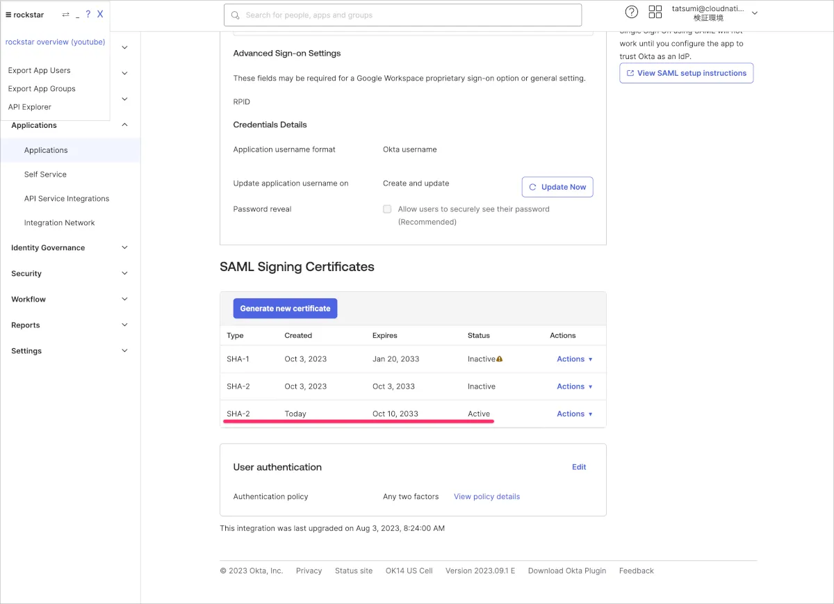Click the rockstar swap arrows icon
Image resolution: width=834 pixels, height=604 pixels.
tap(66, 15)
